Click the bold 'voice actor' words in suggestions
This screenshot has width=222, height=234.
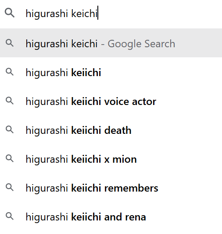coord(130,101)
